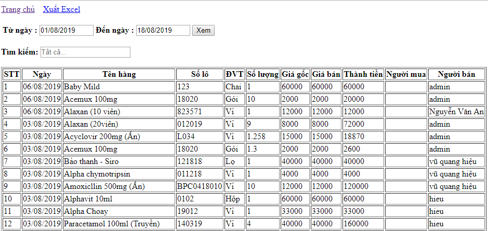Click lot number BPC0418010
This screenshot has height=231, width=488.
(x=200, y=186)
